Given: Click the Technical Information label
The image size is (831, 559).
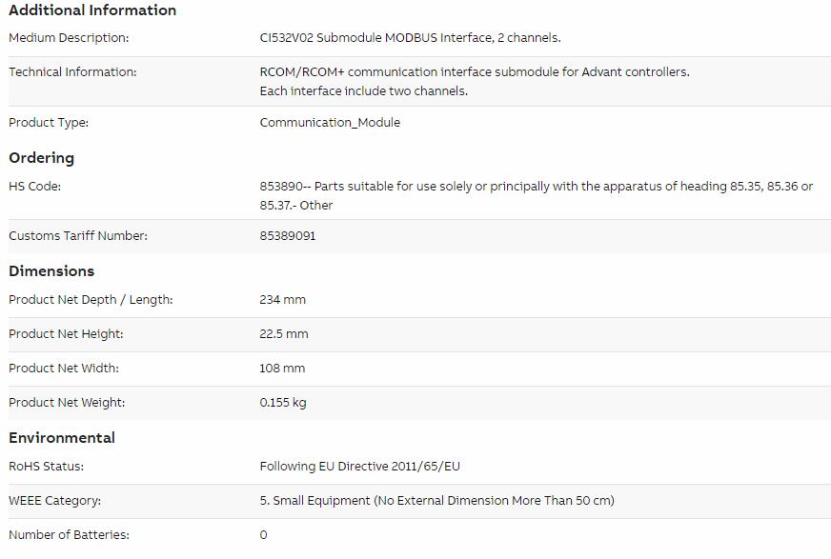Looking at the screenshot, I should coord(72,72).
